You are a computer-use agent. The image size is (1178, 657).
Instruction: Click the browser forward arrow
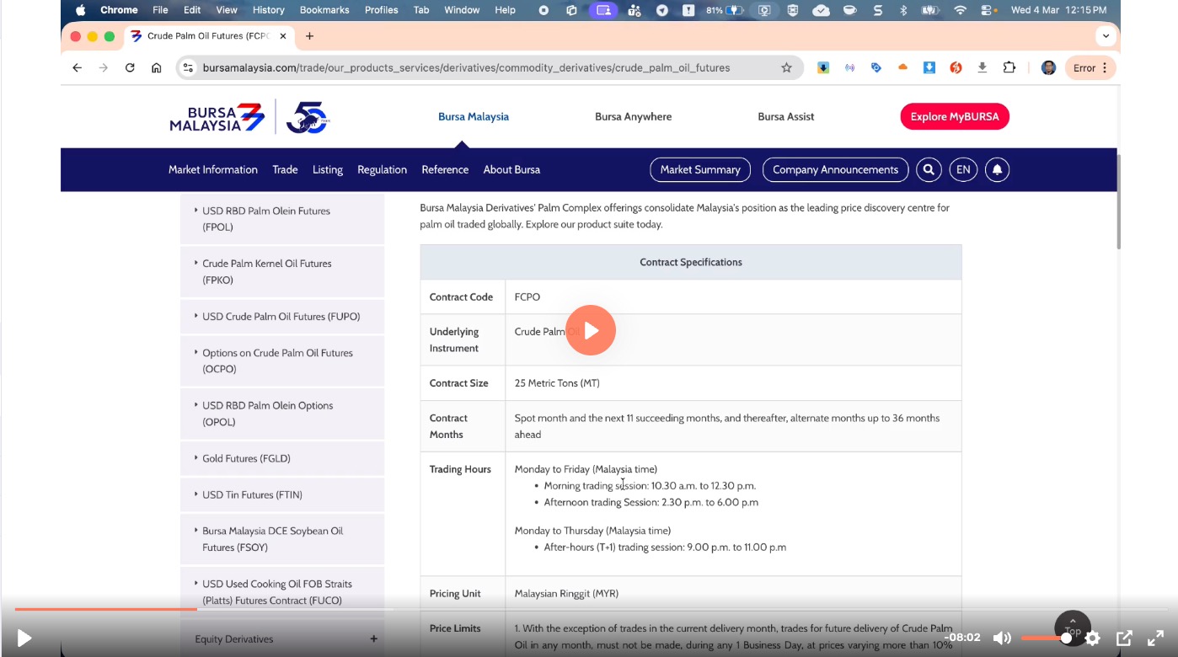pyautogui.click(x=104, y=68)
